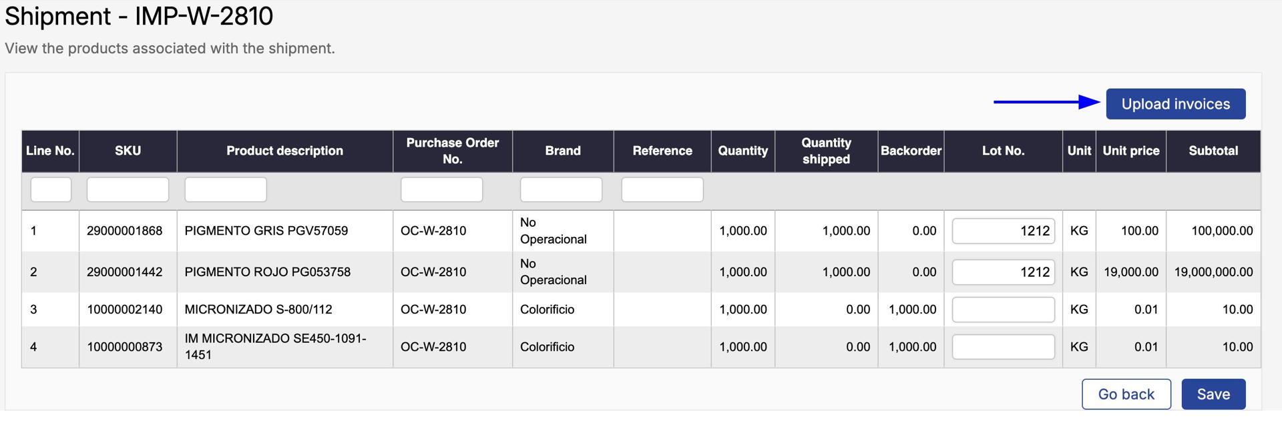Edit Lot No. for PIGMENTO ROJO PG053758
This screenshot has width=1282, height=441.
point(1003,272)
